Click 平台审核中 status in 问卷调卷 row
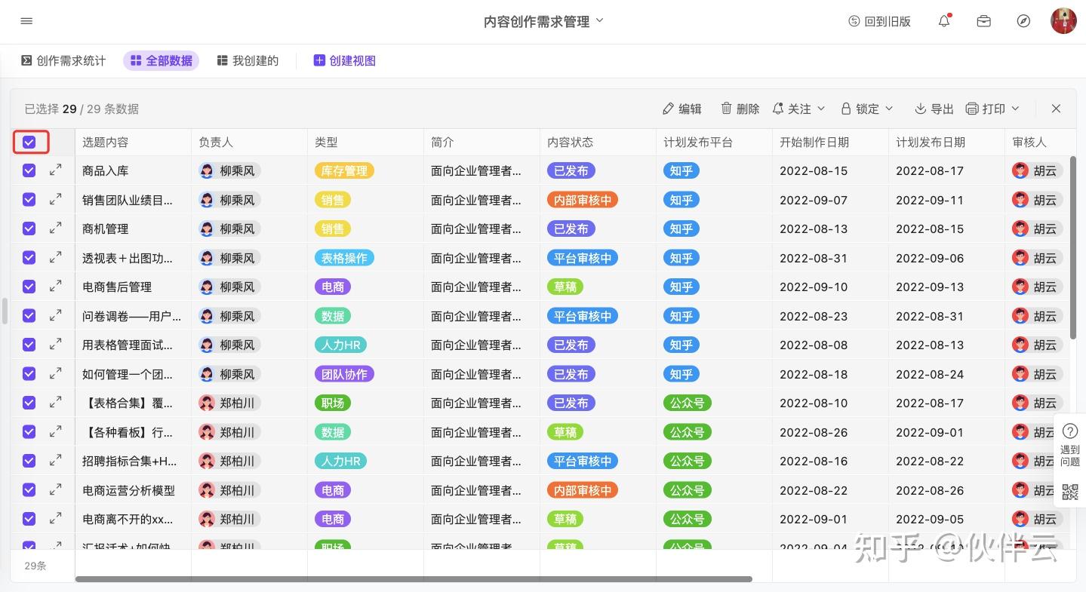 point(583,316)
